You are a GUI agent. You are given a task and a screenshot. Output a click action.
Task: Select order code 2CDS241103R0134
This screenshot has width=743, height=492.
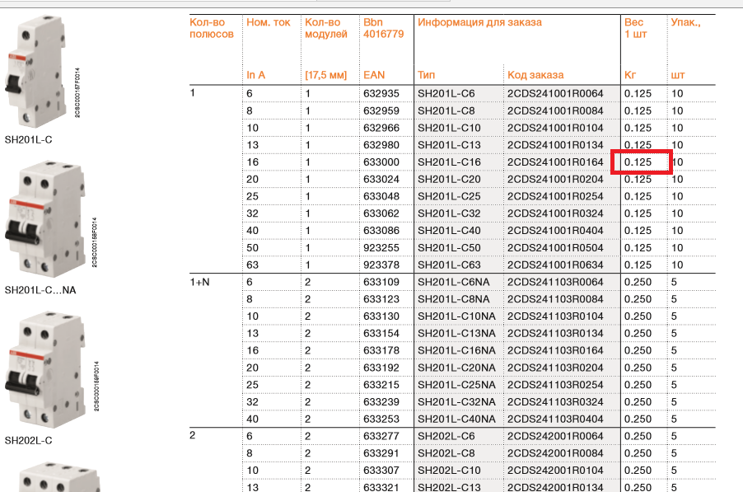click(555, 333)
